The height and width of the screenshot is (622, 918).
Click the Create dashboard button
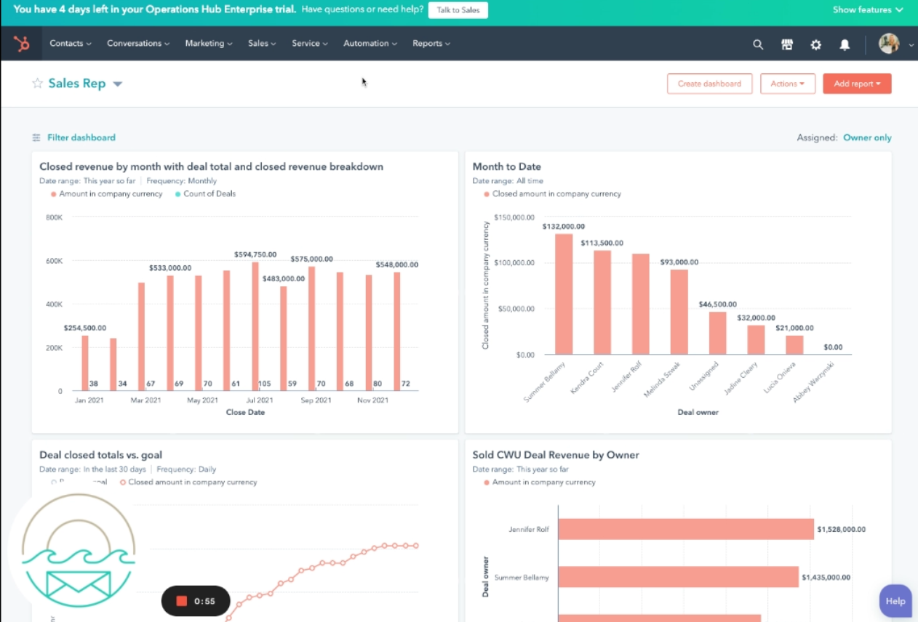tap(709, 84)
